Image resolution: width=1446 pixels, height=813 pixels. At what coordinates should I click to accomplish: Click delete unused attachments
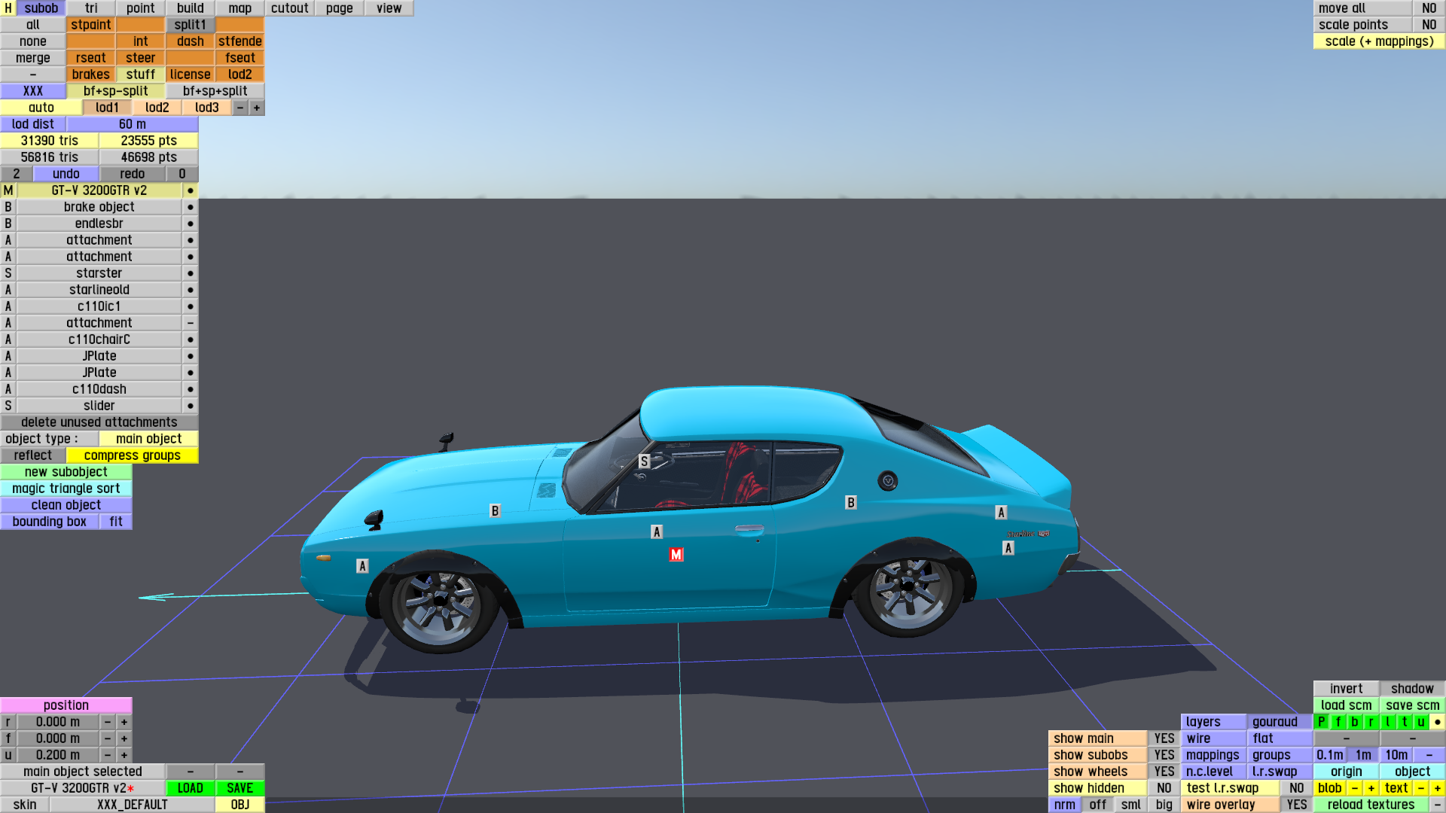click(99, 422)
